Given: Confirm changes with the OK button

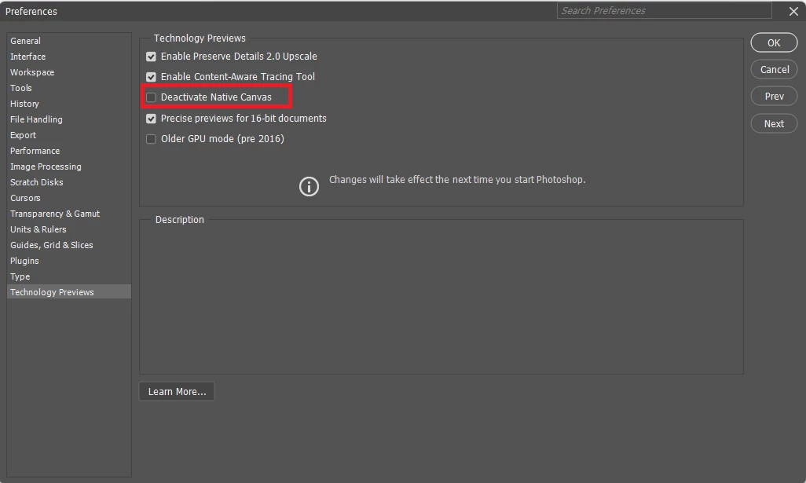Looking at the screenshot, I should pyautogui.click(x=774, y=42).
